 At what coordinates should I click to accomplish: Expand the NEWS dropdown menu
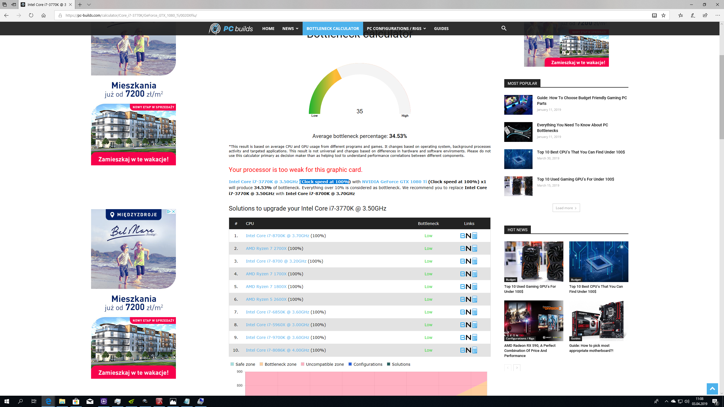(290, 29)
